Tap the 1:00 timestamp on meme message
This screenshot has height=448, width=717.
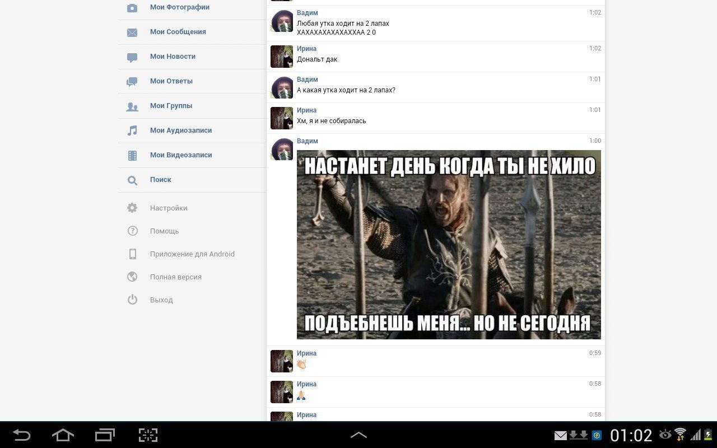(x=595, y=141)
